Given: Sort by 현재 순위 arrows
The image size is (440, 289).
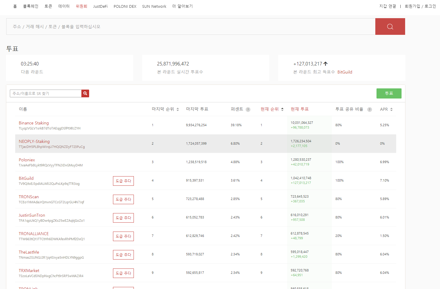Looking at the screenshot, I should (282, 110).
